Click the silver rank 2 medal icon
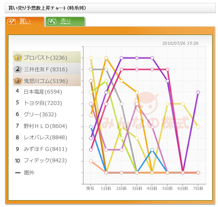Image resolution: width=218 pixels, height=207 pixels. click(x=18, y=69)
